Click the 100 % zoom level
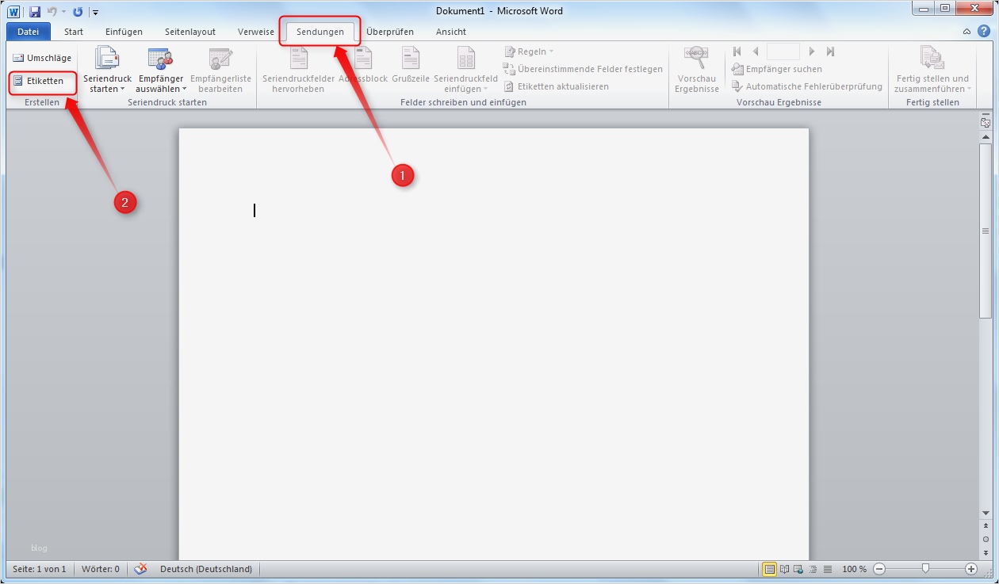999x584 pixels. pos(854,569)
